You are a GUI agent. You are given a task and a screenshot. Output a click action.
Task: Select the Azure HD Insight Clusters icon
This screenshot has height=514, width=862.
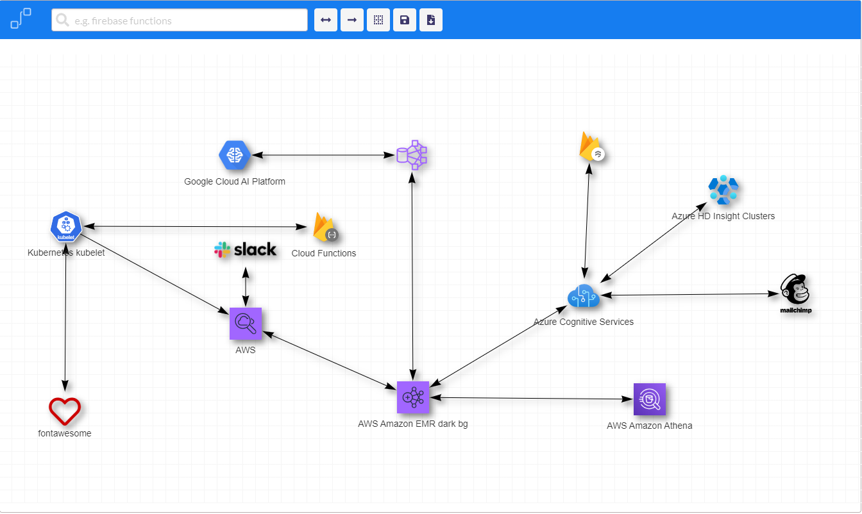(723, 190)
